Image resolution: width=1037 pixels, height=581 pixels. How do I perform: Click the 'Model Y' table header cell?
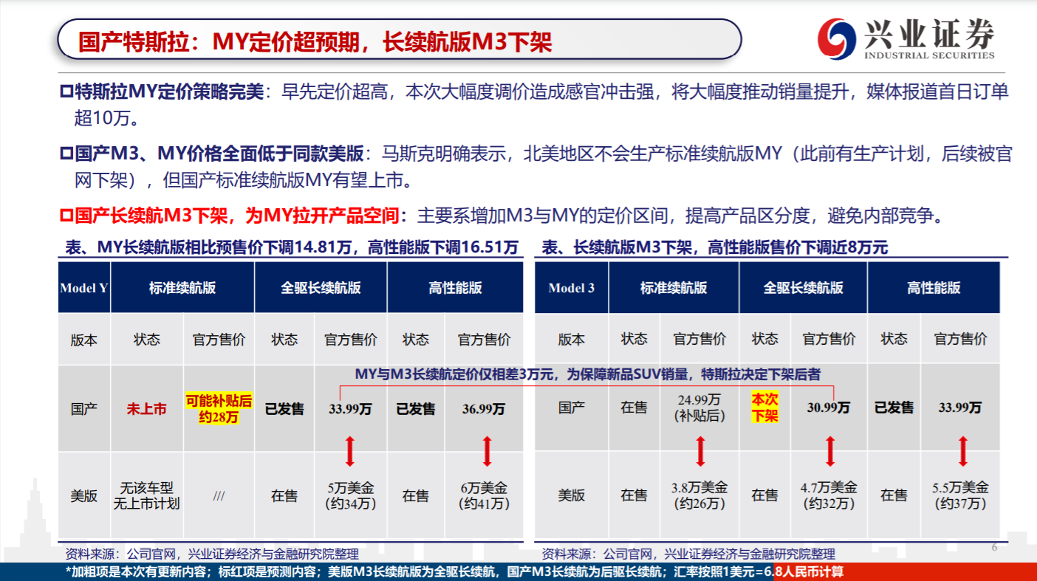pos(83,288)
